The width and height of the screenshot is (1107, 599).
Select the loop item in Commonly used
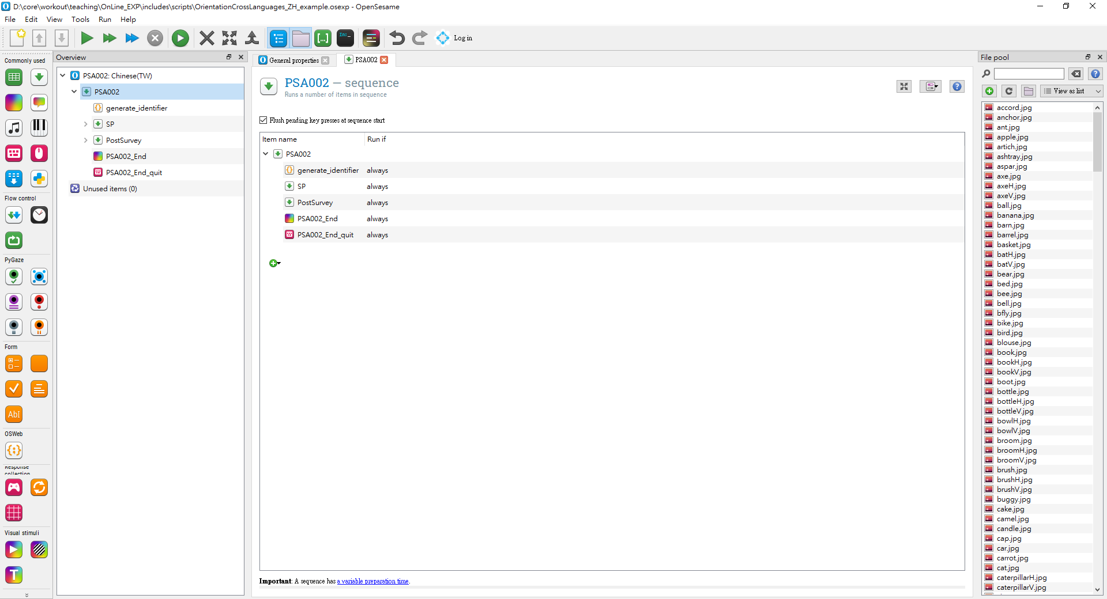click(x=14, y=77)
